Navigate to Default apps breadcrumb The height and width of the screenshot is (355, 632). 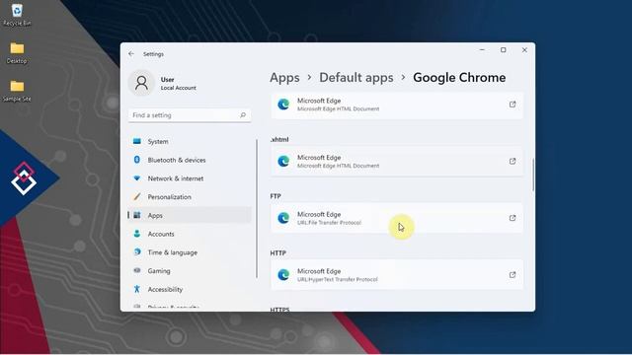[356, 77]
